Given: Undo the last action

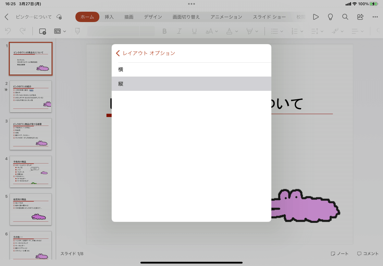Looking at the screenshot, I should [8, 31].
